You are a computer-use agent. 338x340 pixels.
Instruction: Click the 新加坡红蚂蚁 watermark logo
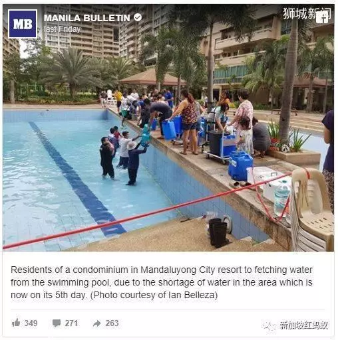(x=296, y=325)
